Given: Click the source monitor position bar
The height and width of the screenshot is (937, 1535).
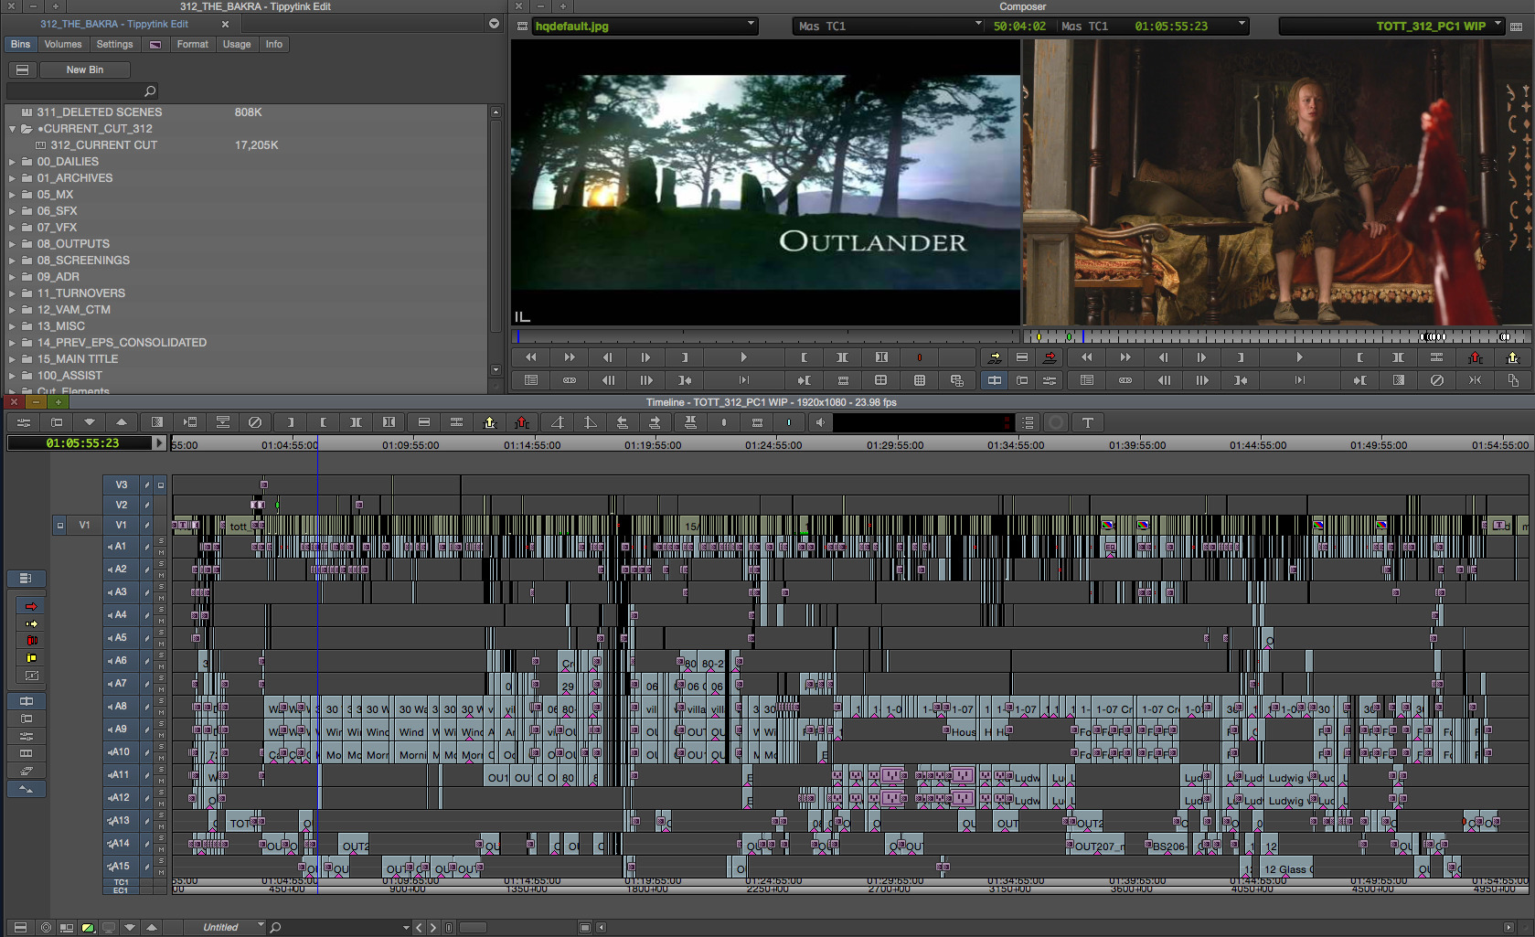Looking at the screenshot, I should point(764,336).
